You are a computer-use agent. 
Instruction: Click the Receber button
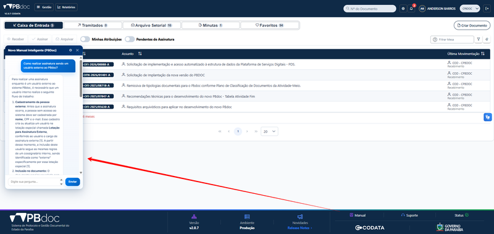pos(16,40)
